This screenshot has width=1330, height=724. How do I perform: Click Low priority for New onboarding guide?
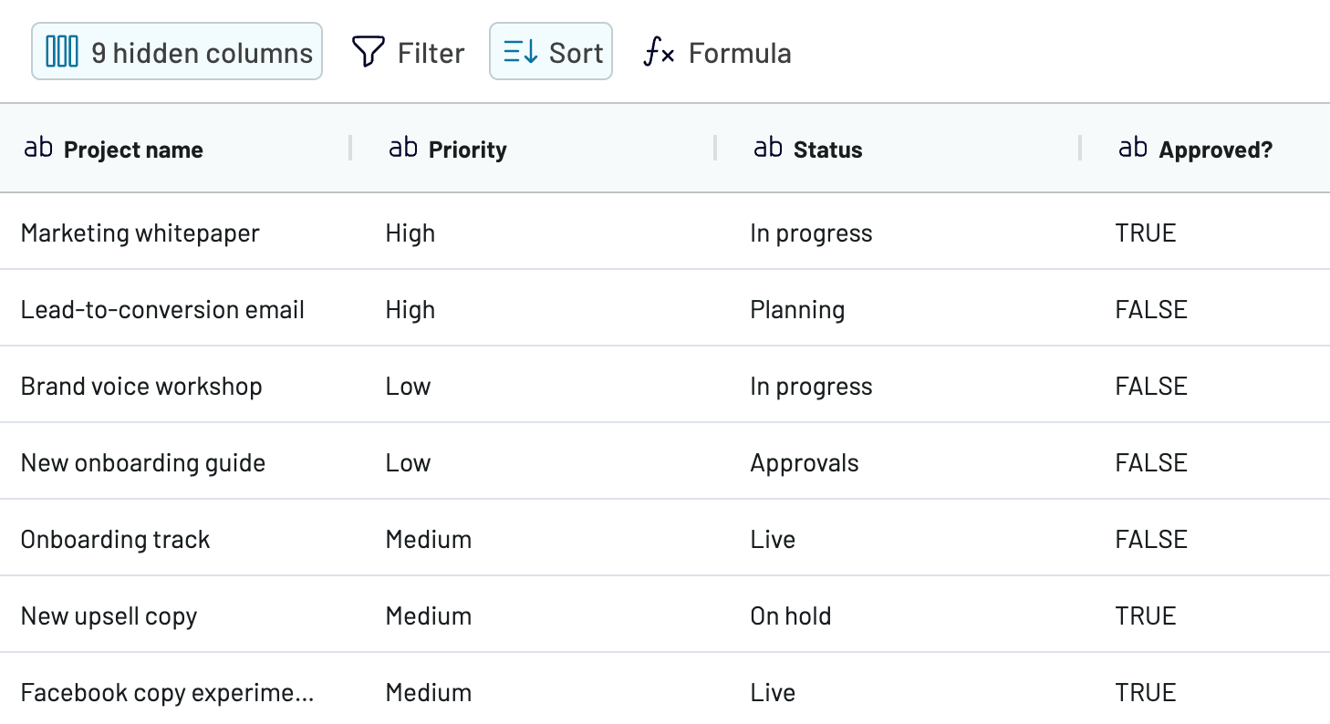pos(408,463)
